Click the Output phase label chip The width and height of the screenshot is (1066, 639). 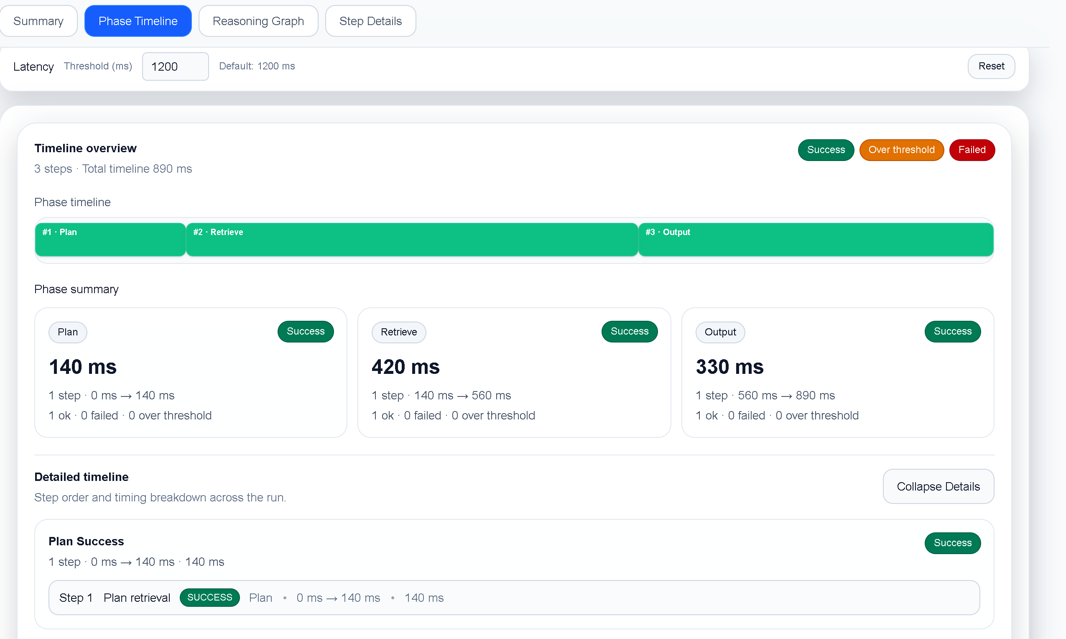(719, 332)
